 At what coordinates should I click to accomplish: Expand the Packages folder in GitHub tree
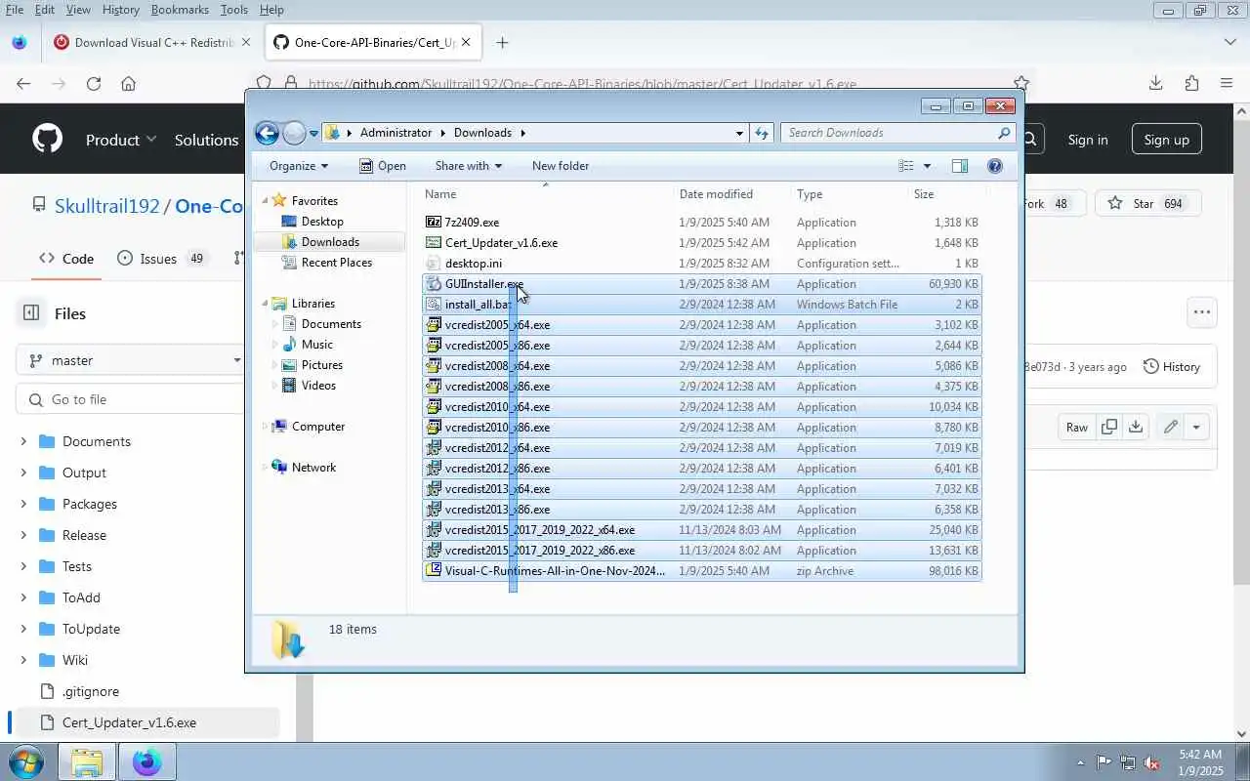tap(23, 504)
